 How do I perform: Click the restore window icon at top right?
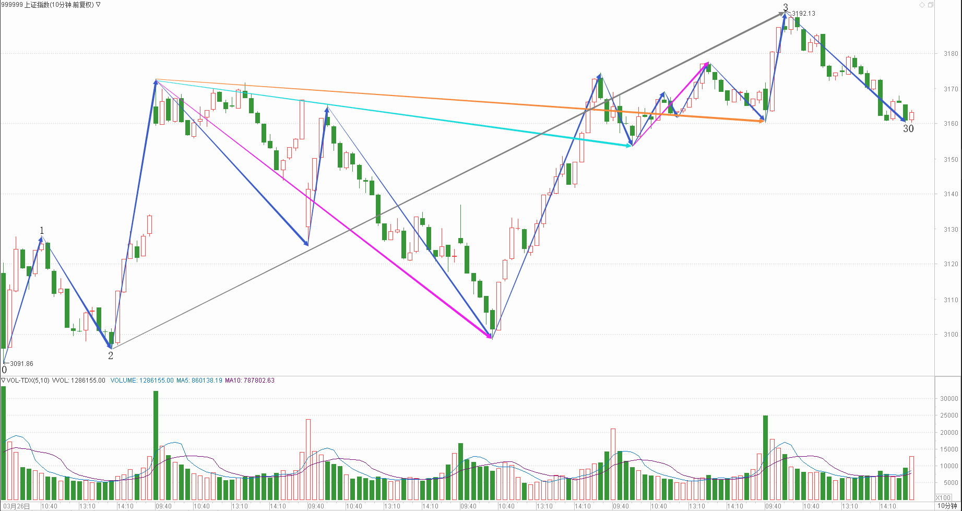tap(930, 5)
